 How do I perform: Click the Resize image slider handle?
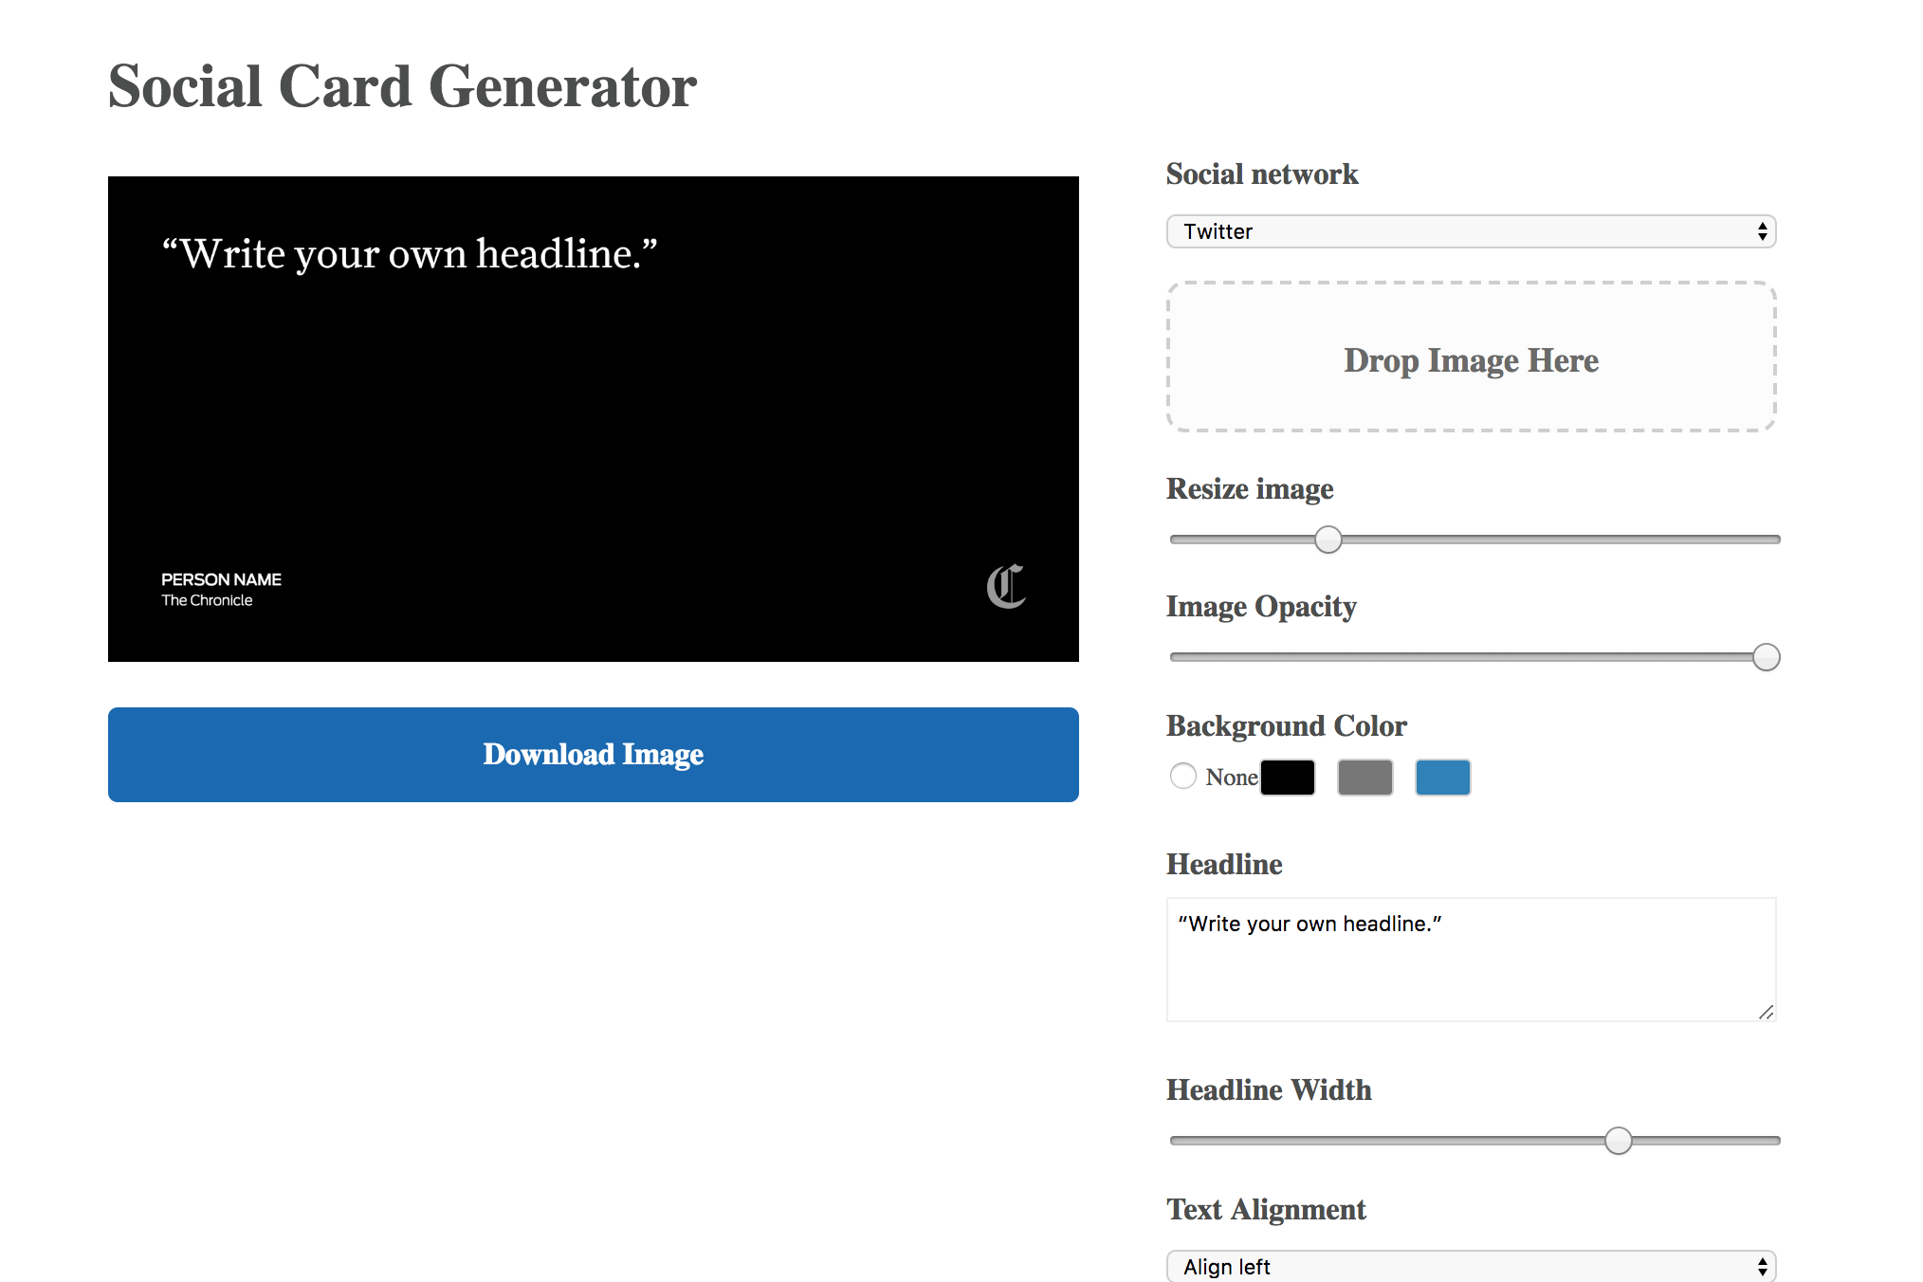pyautogui.click(x=1328, y=540)
